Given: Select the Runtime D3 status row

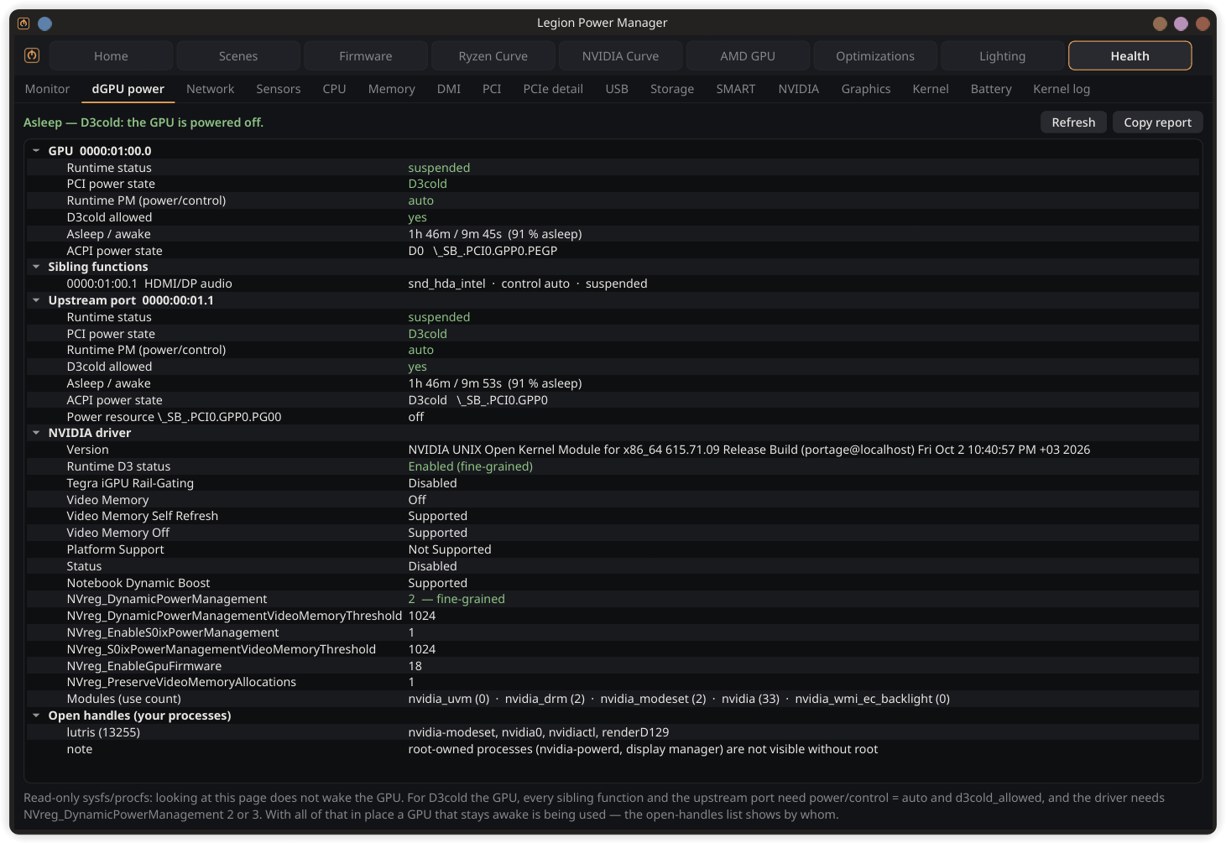Looking at the screenshot, I should [x=613, y=466].
